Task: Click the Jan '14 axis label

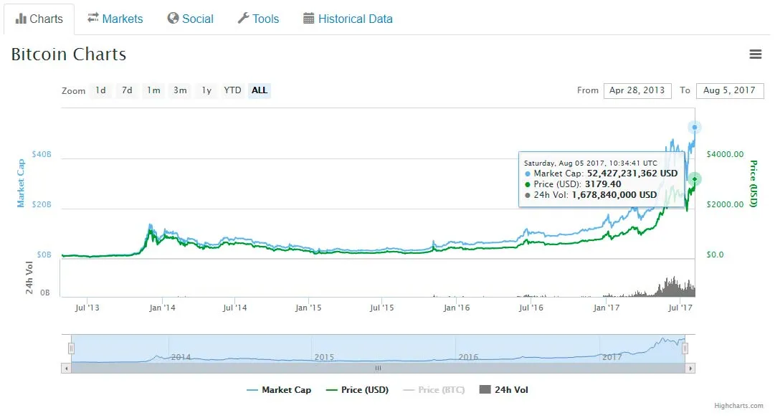Action: [x=162, y=308]
